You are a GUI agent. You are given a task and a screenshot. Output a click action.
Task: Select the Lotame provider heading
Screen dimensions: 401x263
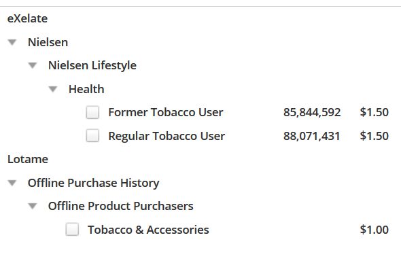click(x=28, y=159)
